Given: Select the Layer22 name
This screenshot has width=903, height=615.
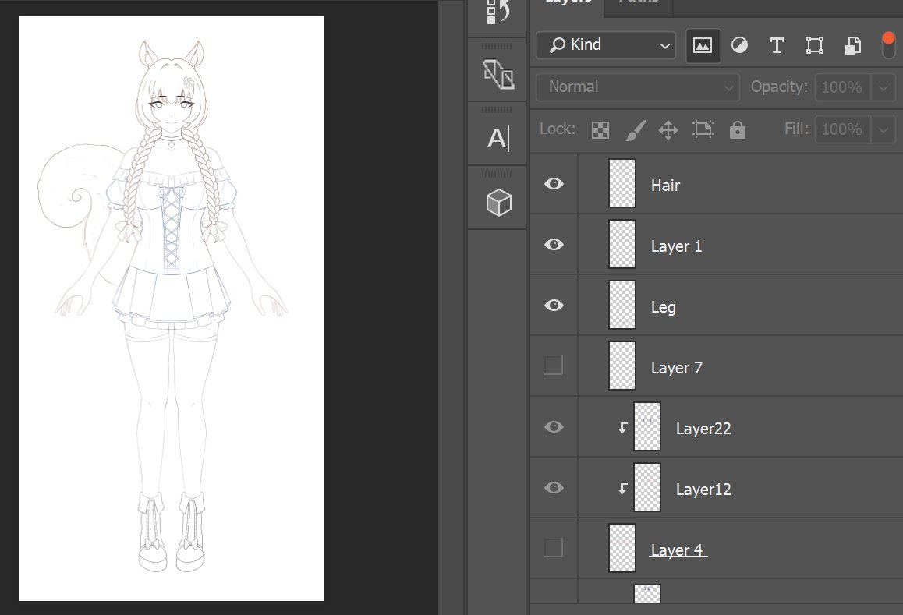Looking at the screenshot, I should click(703, 429).
